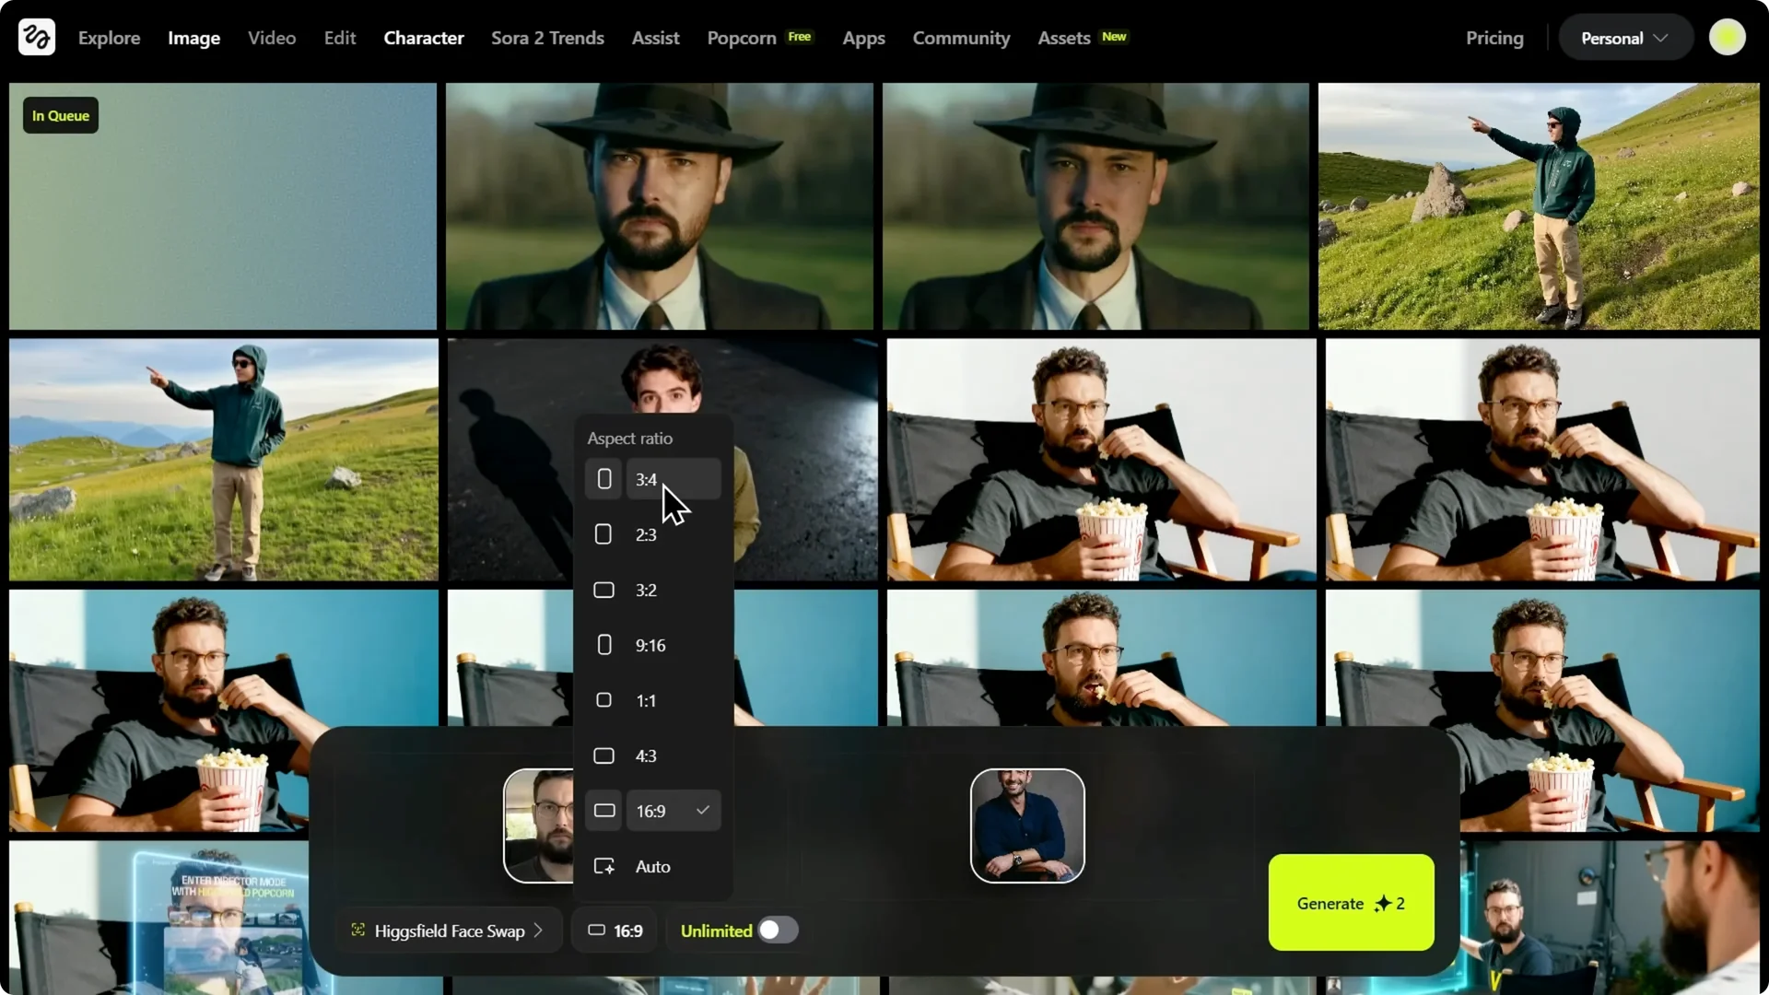Select the blue shirt reference face thumbnail
1769x995 pixels.
click(1025, 825)
